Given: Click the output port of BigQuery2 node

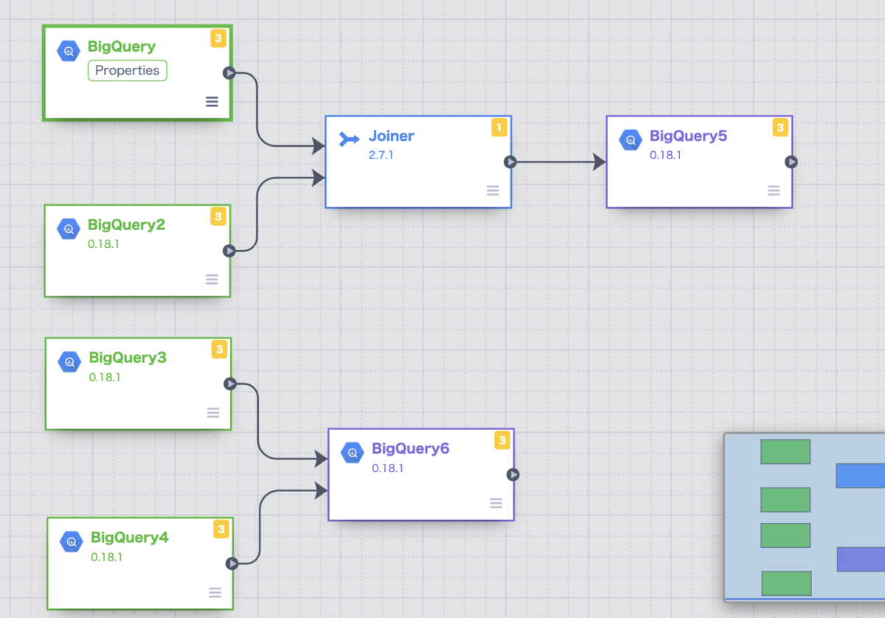Looking at the screenshot, I should click(229, 251).
